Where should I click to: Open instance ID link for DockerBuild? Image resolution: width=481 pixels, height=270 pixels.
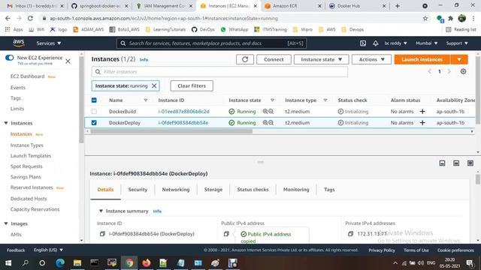click(183, 112)
